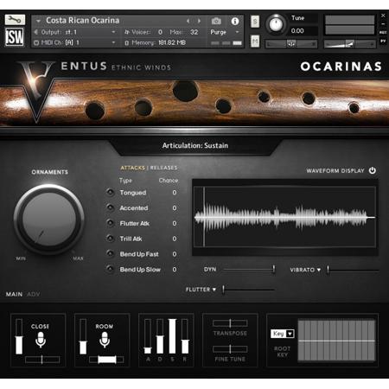Click the Max voices value 32
The width and height of the screenshot is (389, 389).
[194, 32]
